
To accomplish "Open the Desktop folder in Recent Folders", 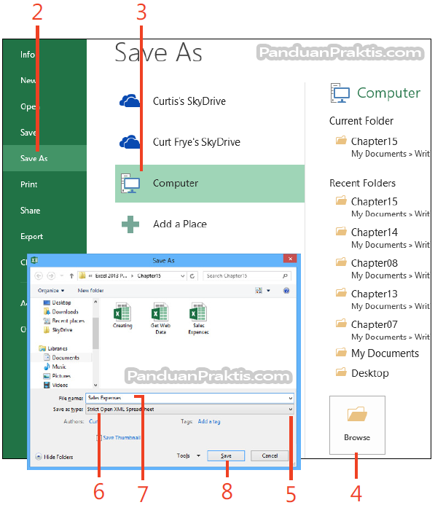I will (362, 373).
